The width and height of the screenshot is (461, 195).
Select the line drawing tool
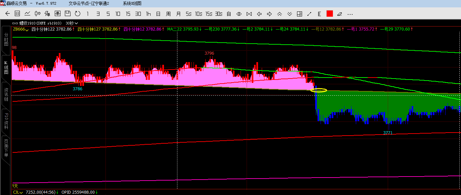coord(309,14)
